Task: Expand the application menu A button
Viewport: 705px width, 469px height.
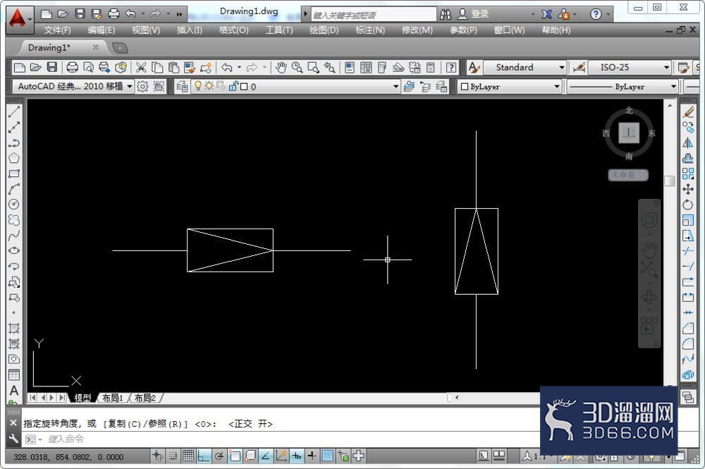Action: point(20,19)
